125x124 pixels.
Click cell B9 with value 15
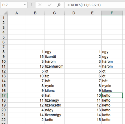tap(35, 57)
